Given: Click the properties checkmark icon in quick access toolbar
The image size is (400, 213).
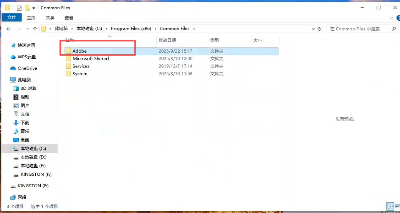Looking at the screenshot, I should [19, 8].
